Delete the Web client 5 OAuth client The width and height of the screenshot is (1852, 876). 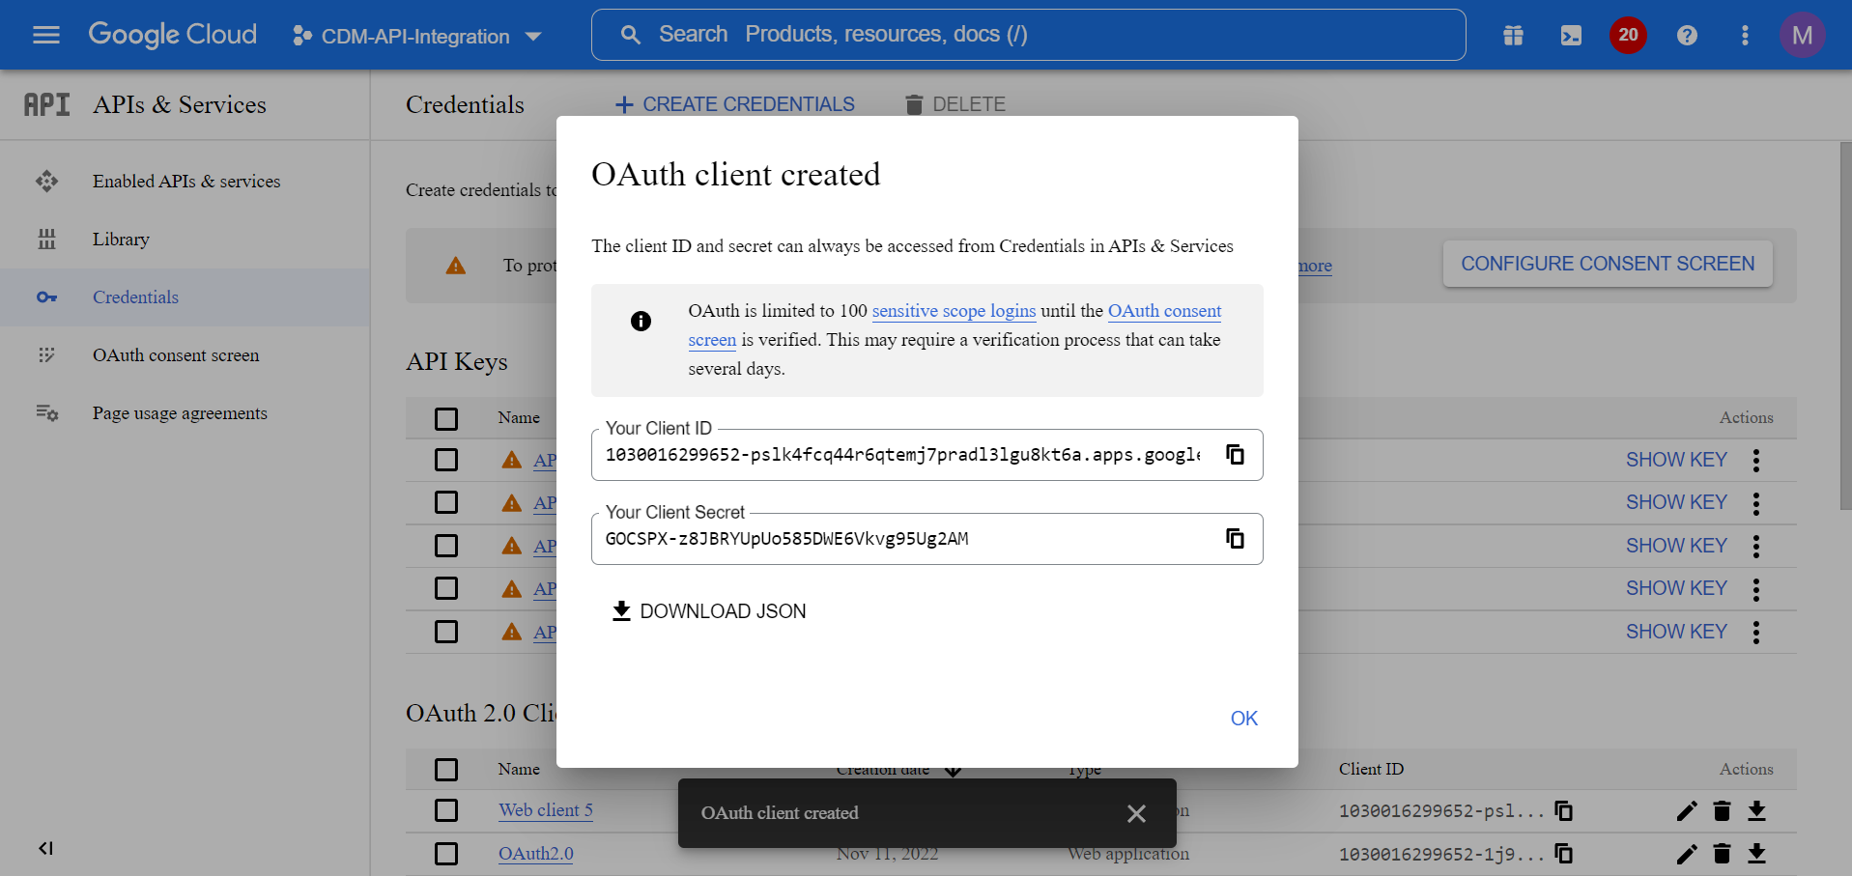[x=1722, y=810]
